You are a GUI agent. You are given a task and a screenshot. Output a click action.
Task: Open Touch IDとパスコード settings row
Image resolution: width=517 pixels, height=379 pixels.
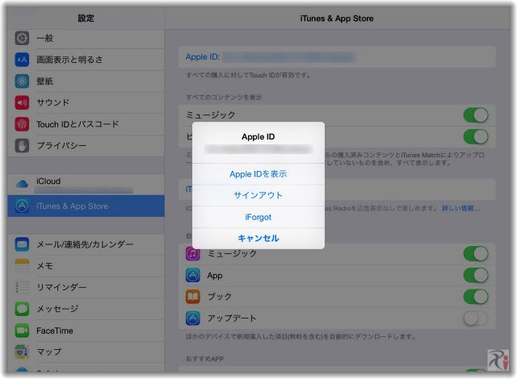point(86,124)
